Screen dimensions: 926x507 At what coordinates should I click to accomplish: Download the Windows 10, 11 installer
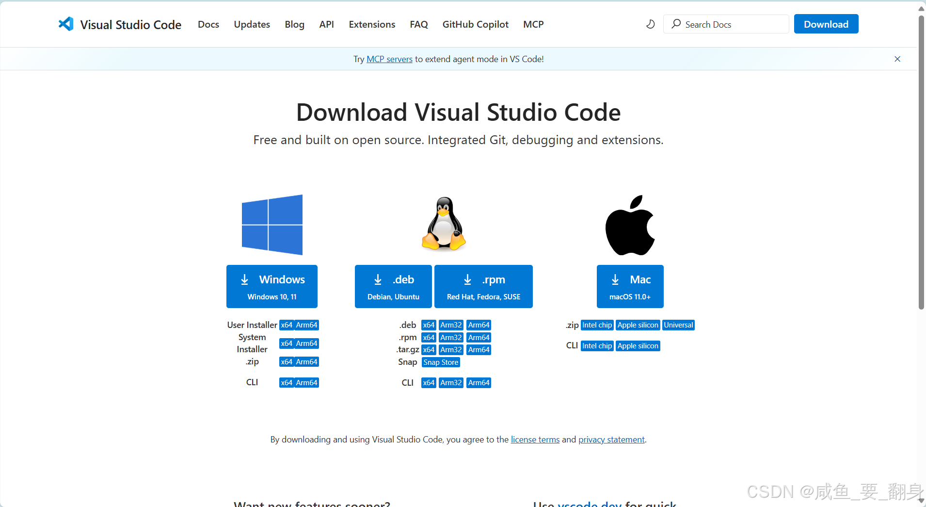pyautogui.click(x=272, y=286)
